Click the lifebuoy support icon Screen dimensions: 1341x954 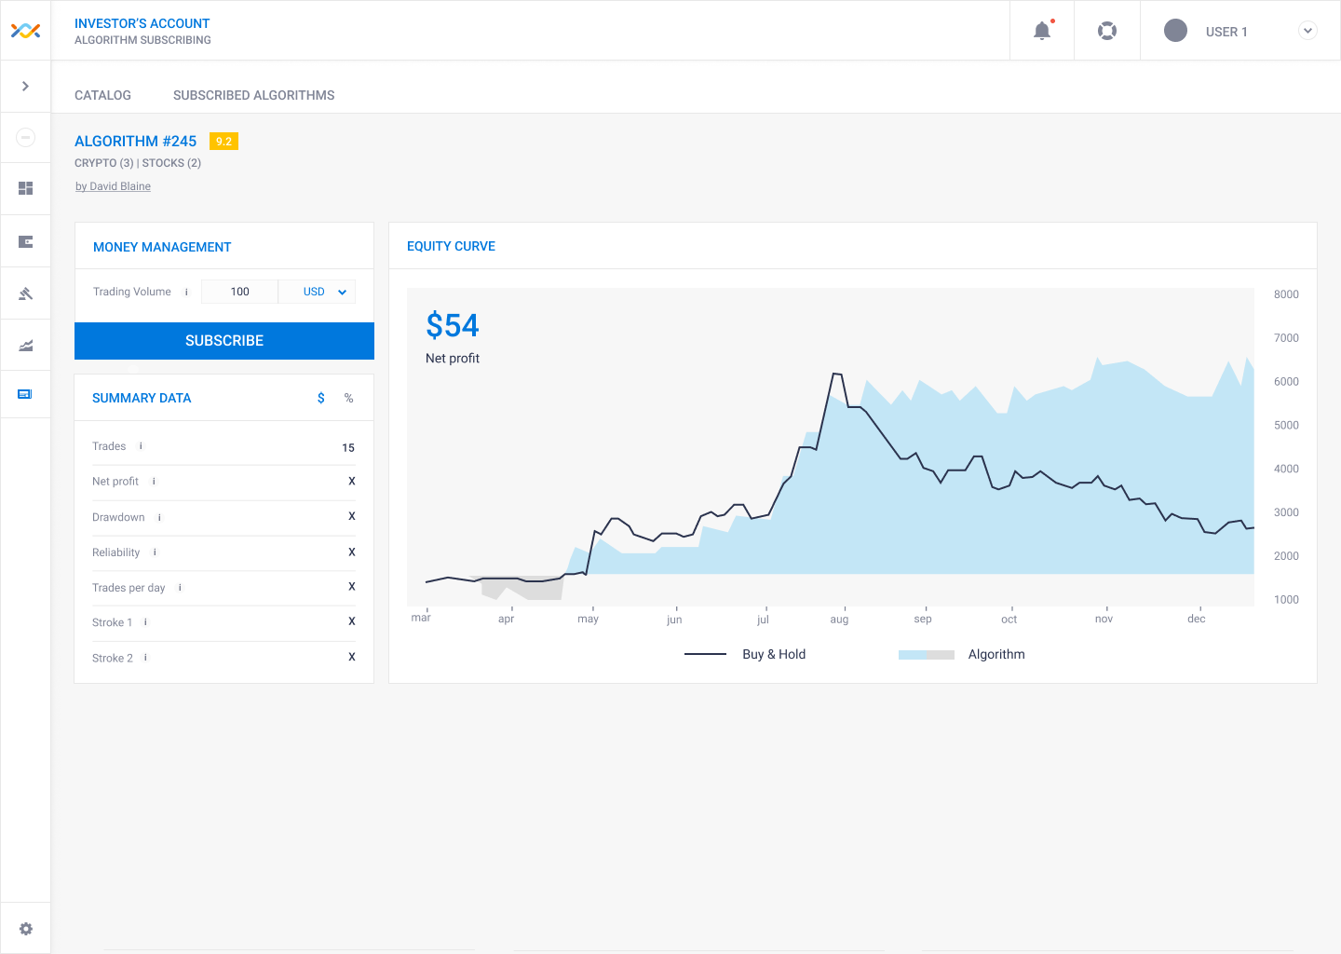click(1107, 31)
